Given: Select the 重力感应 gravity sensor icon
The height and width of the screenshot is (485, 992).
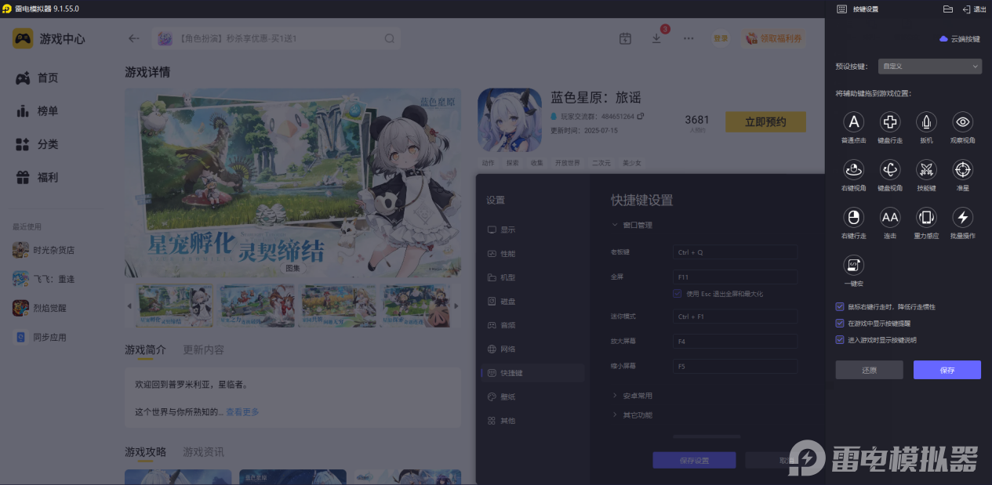Looking at the screenshot, I should coord(926,219).
